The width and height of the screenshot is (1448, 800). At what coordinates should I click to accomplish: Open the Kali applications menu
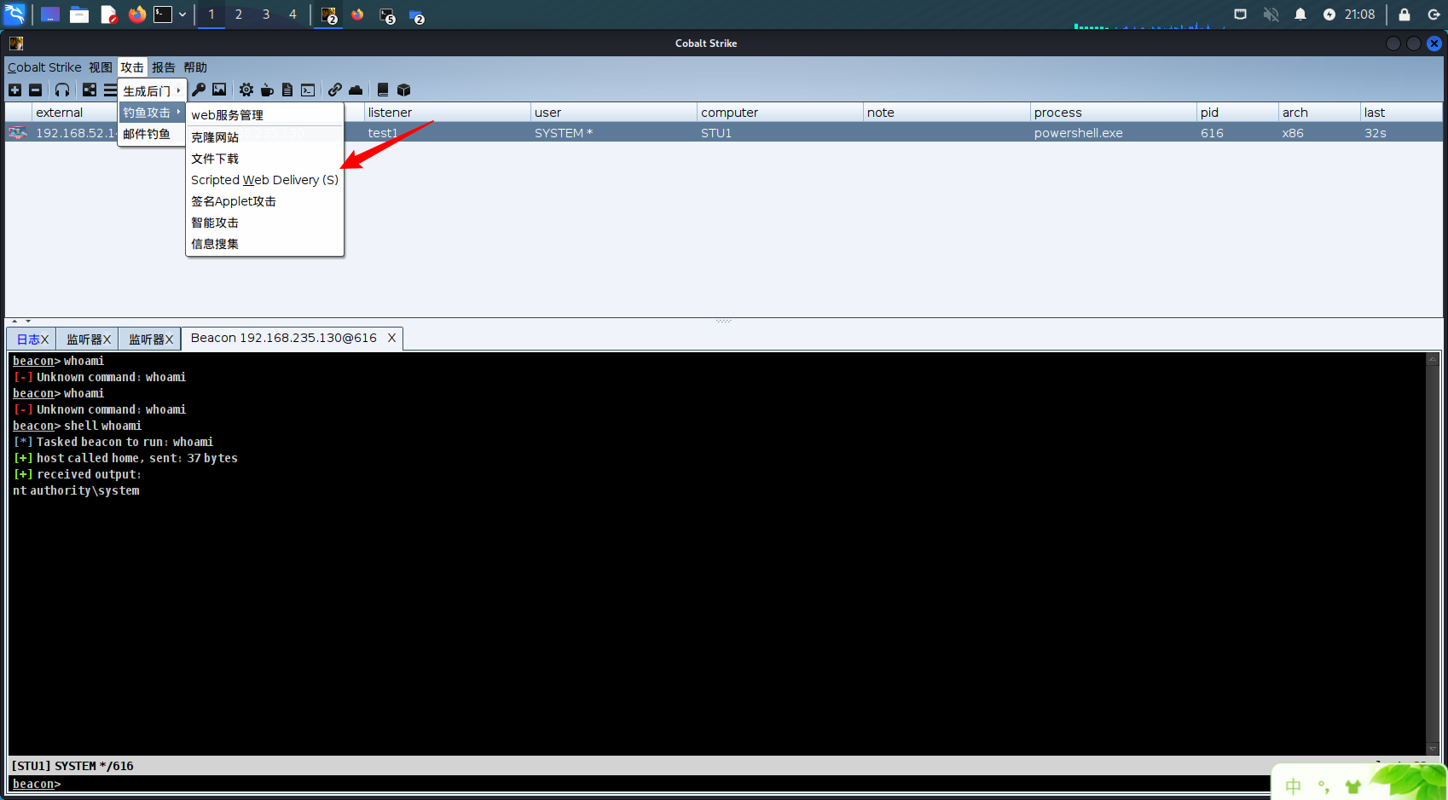point(15,14)
